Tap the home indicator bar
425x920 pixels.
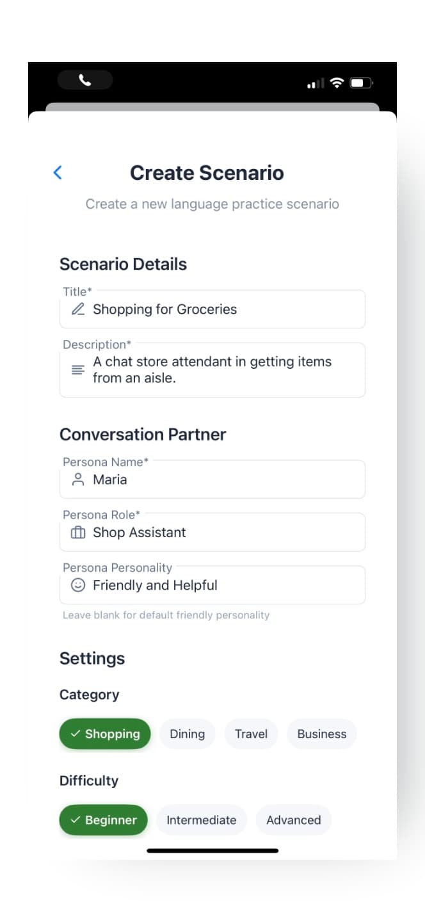click(212, 851)
